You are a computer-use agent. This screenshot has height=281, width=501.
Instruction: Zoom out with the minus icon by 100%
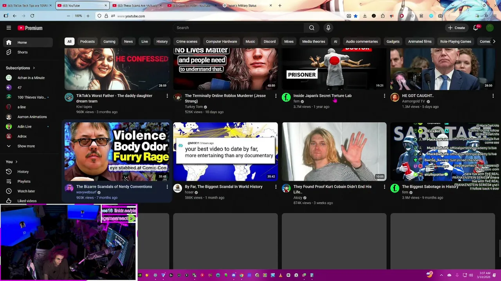68,16
